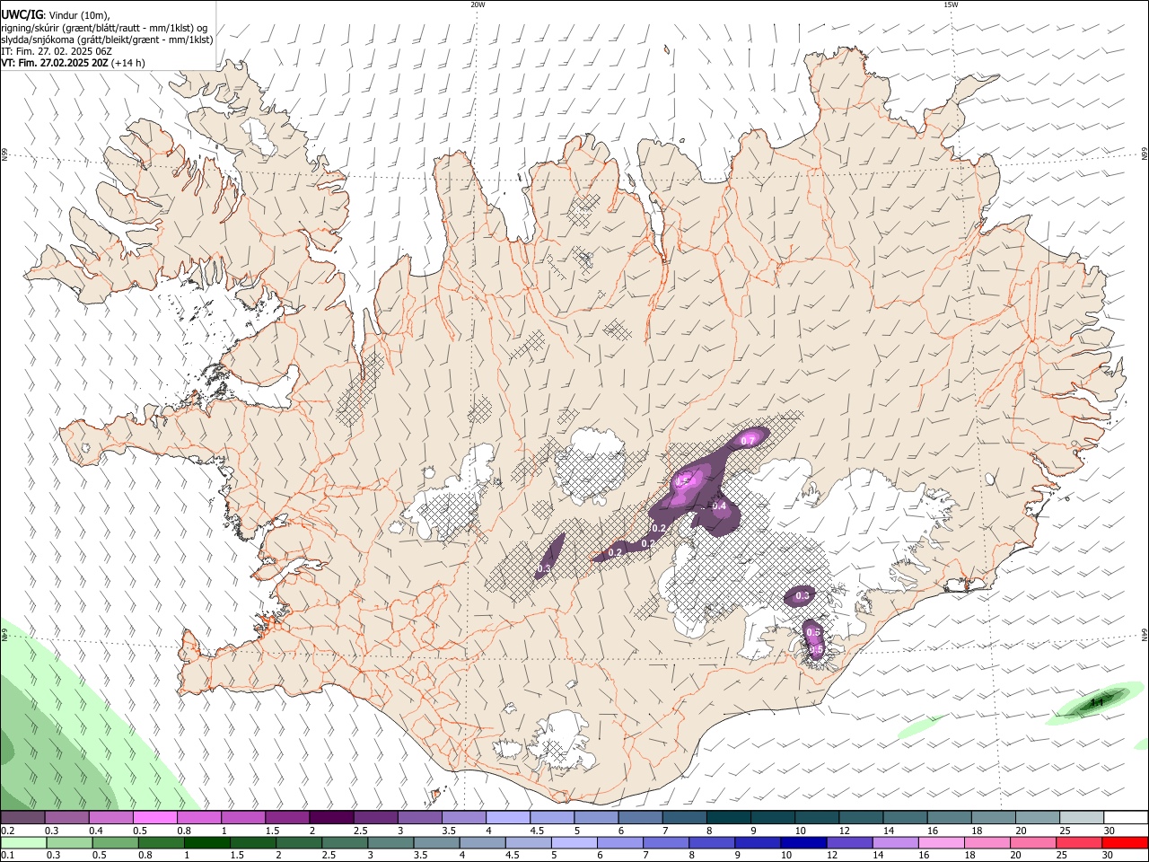Click the lavender 4 swatch in upper legend row
Screen dimensions: 1149x862
click(x=508, y=817)
